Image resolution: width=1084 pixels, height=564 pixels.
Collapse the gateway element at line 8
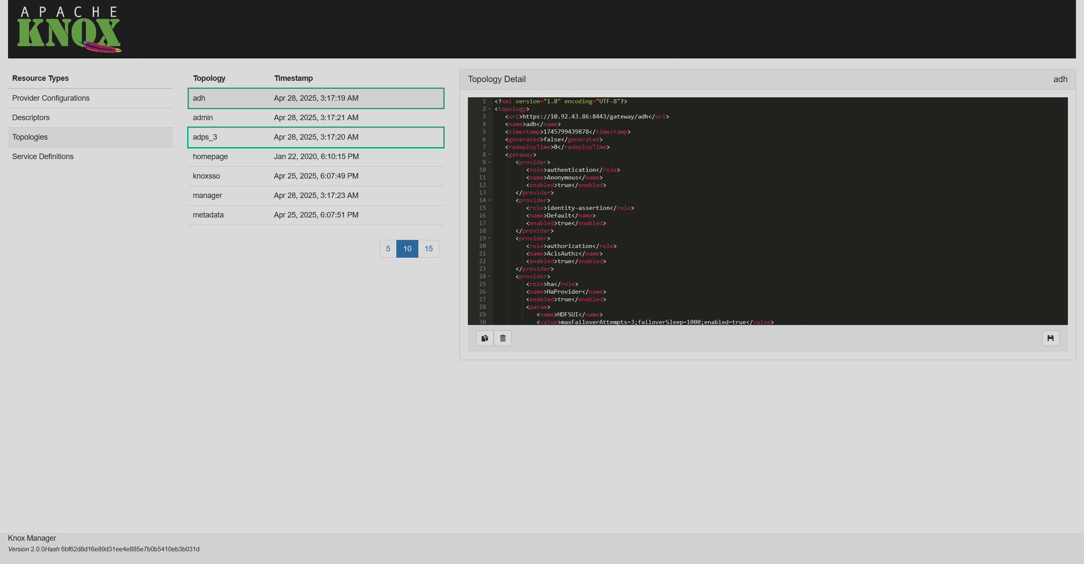point(489,155)
